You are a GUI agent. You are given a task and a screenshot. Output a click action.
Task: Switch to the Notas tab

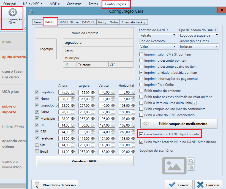pos(114,22)
